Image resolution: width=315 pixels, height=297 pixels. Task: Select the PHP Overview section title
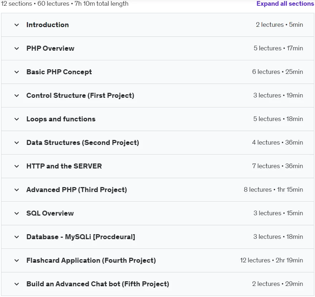coord(50,48)
